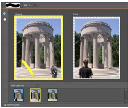Click the Source image with the yellow stroke
The height and width of the screenshot is (108, 128).
coord(39,48)
